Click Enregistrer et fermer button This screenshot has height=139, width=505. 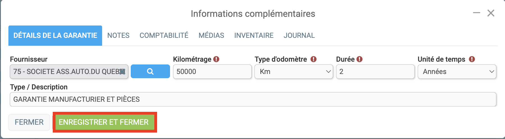pos(104,122)
